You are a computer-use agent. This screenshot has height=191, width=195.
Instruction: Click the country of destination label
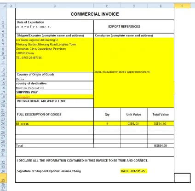click(31, 83)
